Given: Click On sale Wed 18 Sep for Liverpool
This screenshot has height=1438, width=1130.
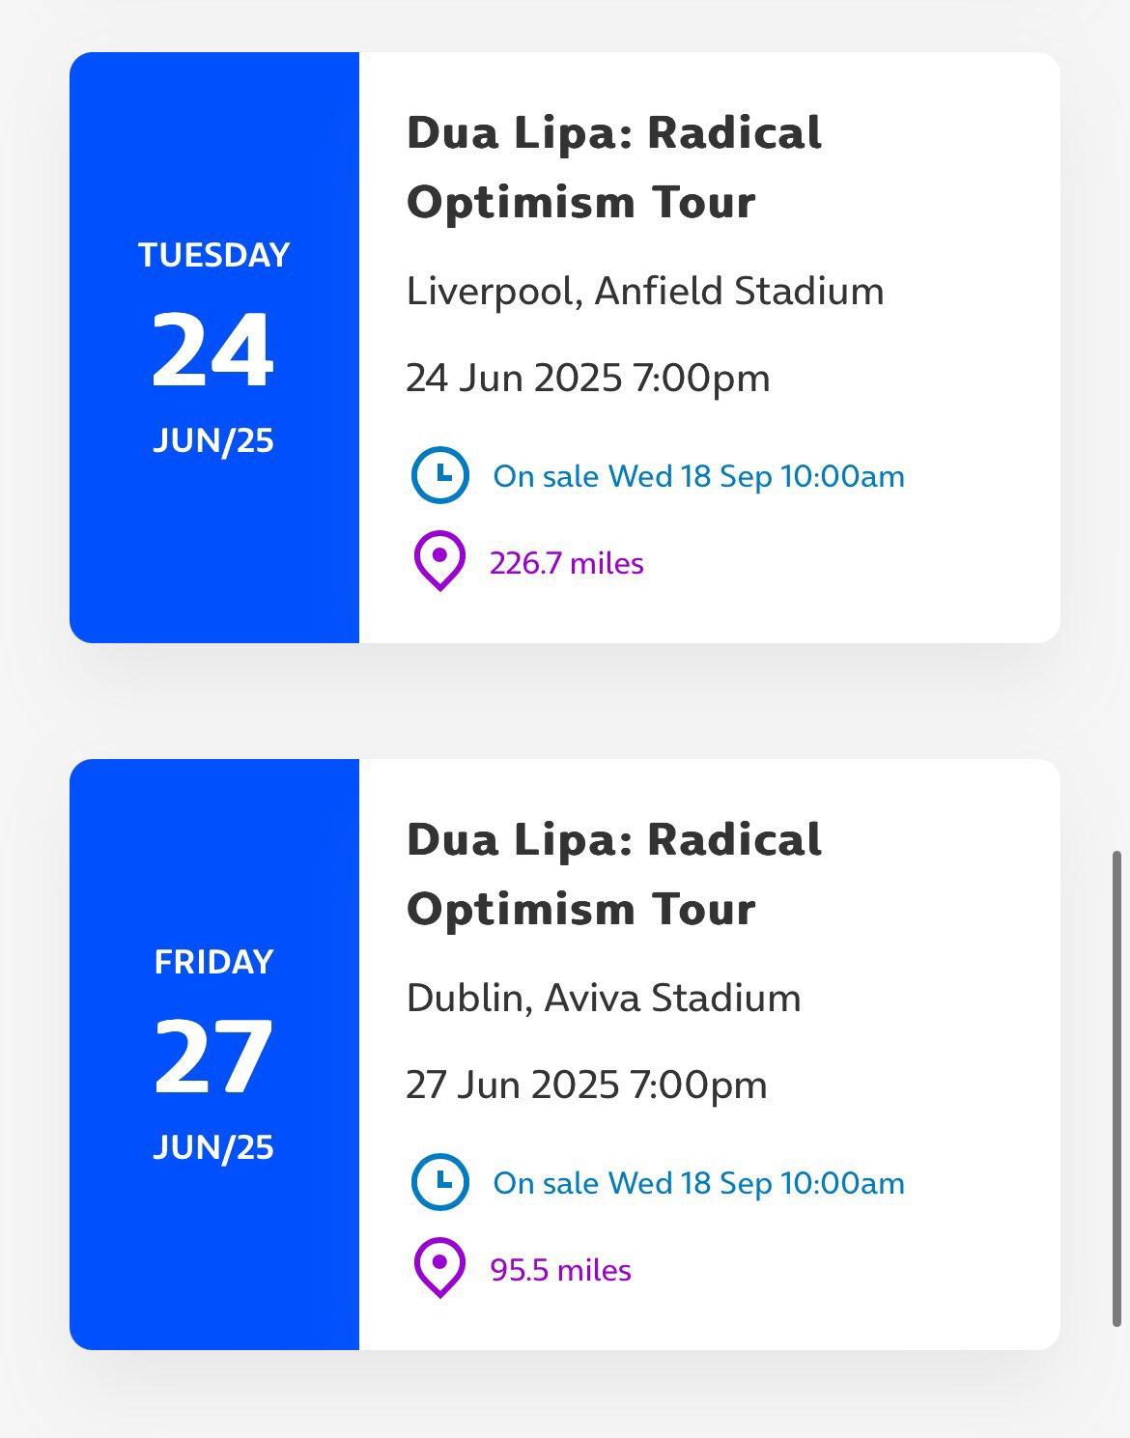Looking at the screenshot, I should pos(699,476).
